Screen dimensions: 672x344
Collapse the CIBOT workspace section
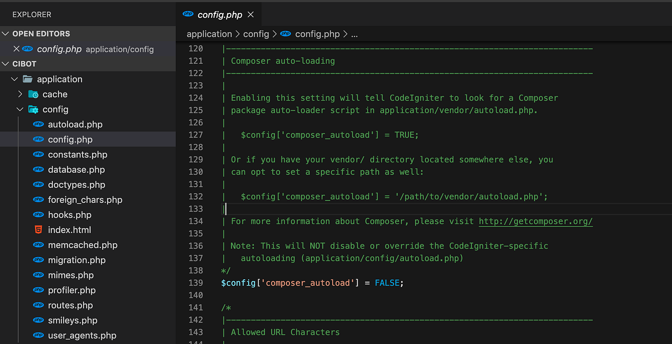pos(6,63)
